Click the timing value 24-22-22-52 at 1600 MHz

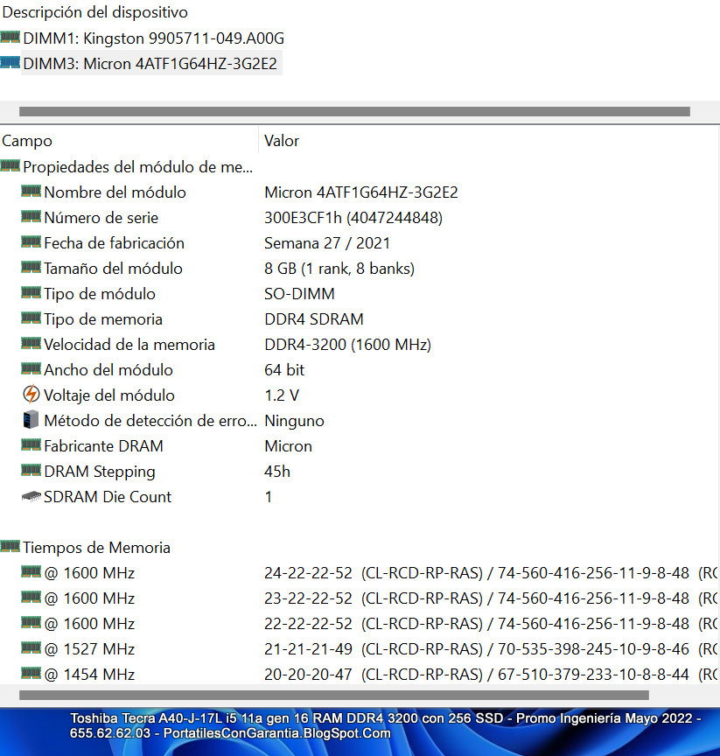[x=308, y=573]
